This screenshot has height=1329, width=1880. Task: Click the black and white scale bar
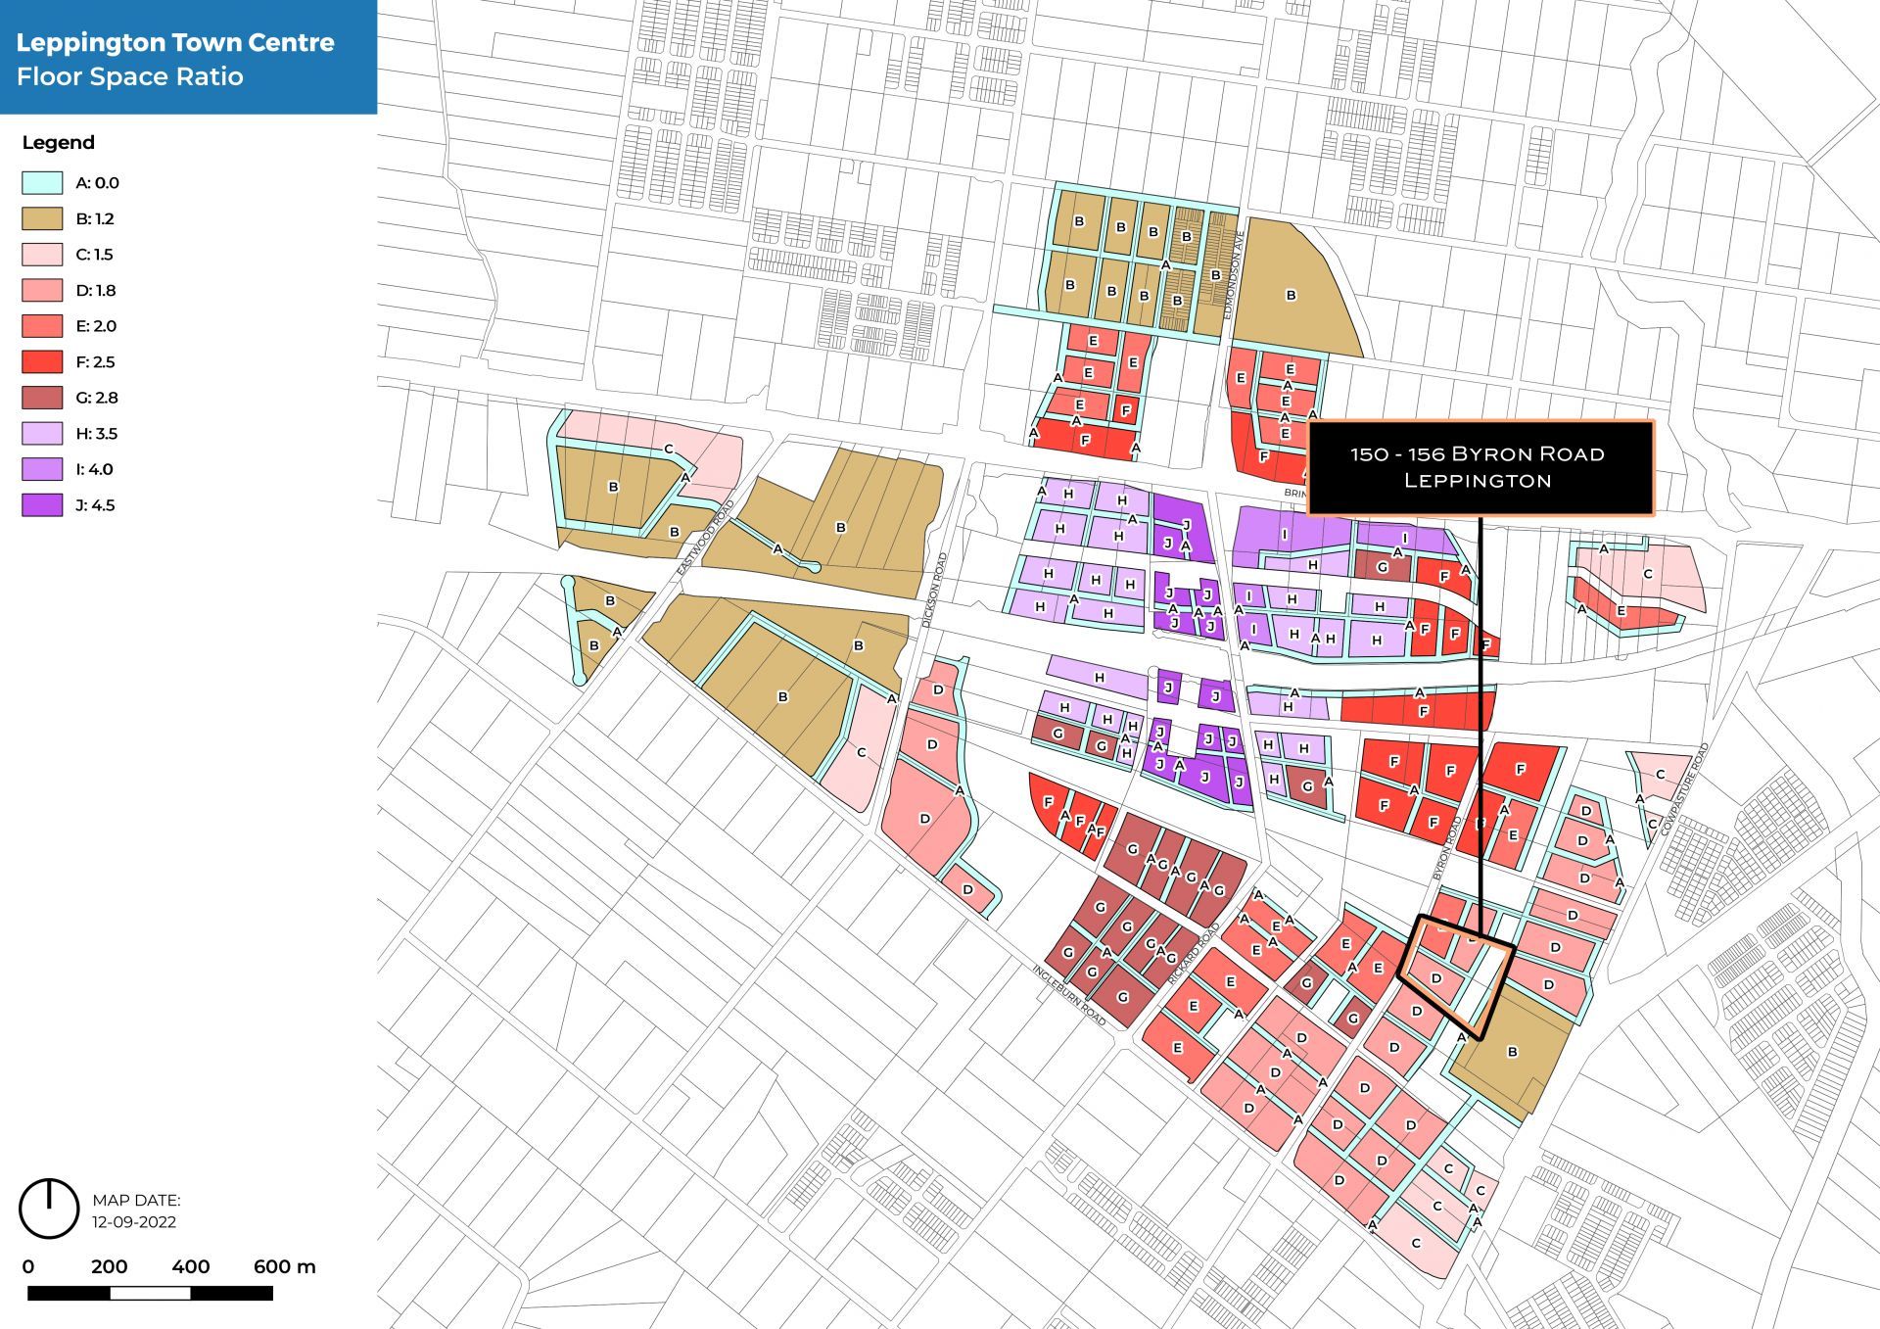click(x=150, y=1294)
